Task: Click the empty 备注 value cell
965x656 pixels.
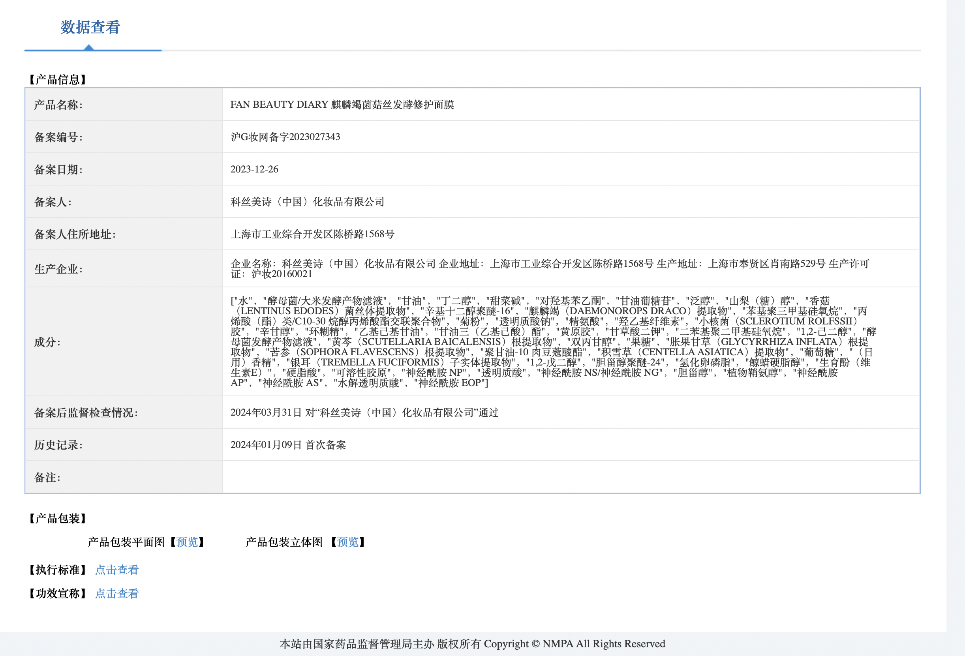Action: 571,477
